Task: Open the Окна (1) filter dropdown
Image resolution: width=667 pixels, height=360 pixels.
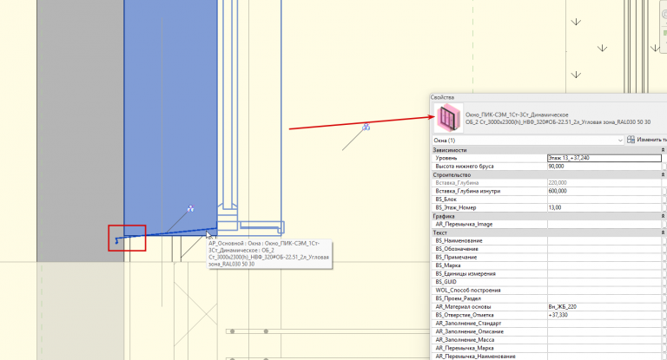Action: tap(528, 140)
